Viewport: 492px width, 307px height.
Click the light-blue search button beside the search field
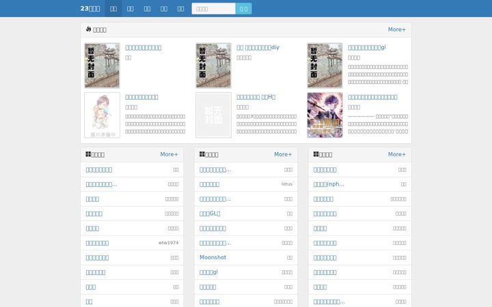point(243,9)
